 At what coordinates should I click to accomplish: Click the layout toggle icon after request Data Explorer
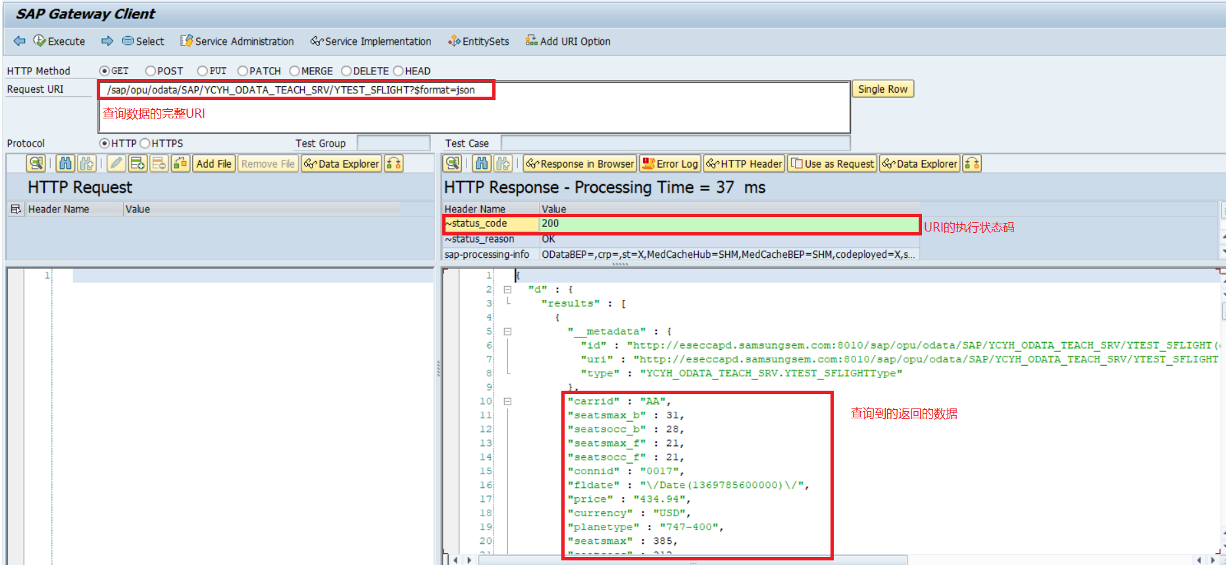[x=394, y=164]
